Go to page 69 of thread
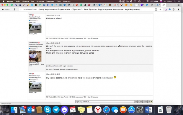Image resolution: width=183 pixels, height=115 pixels. click(x=149, y=102)
